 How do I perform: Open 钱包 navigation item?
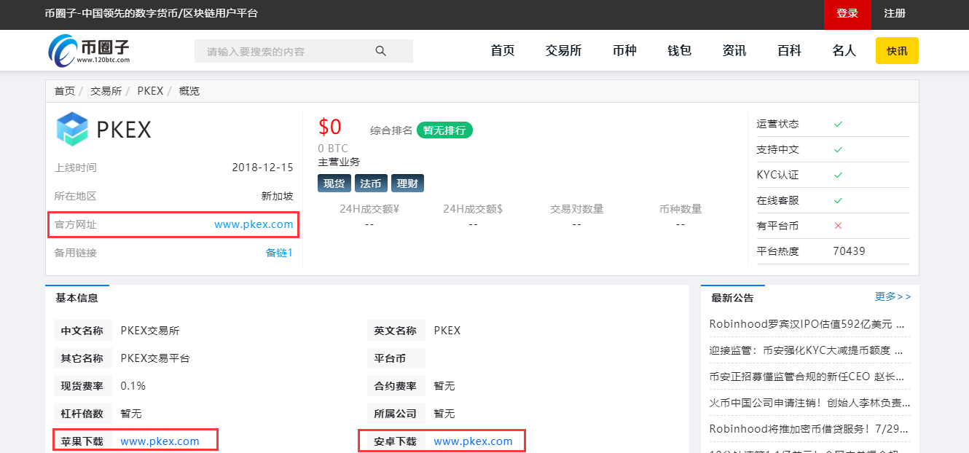point(679,50)
